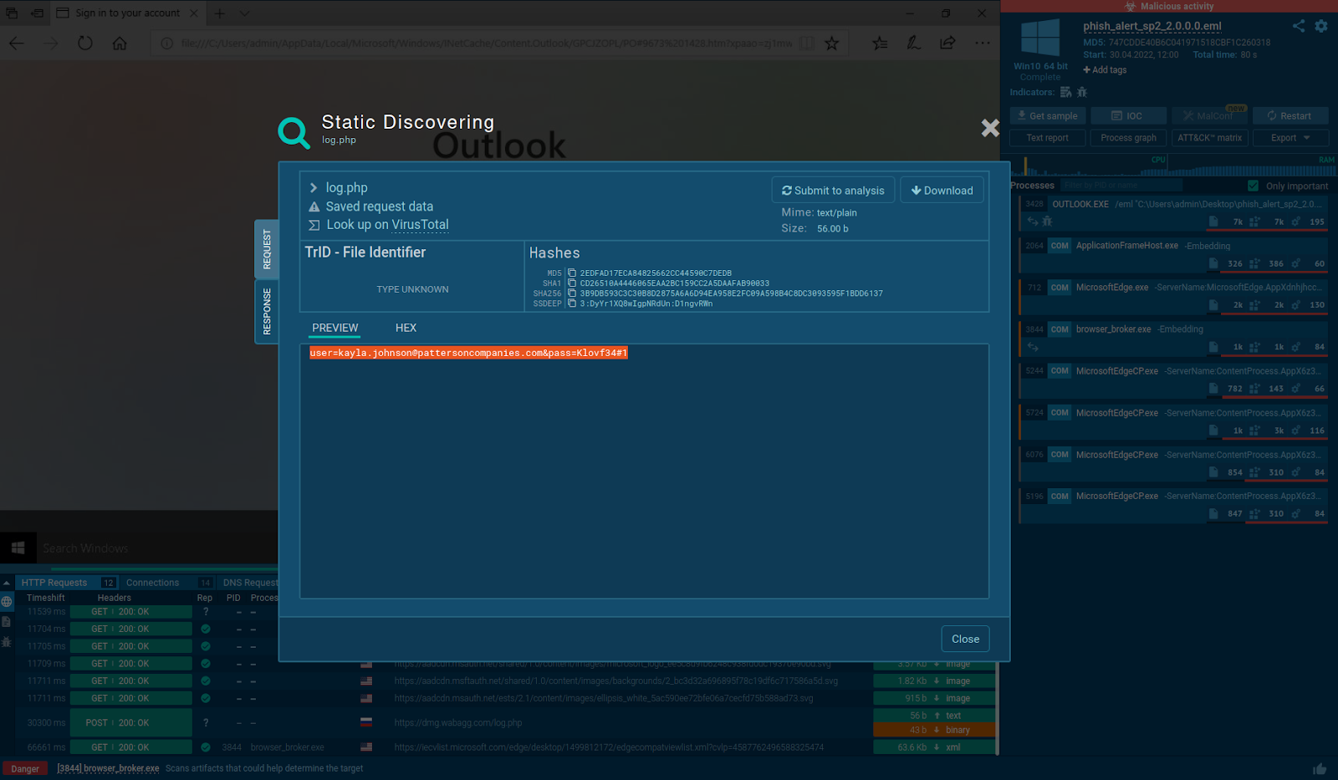
Task: Collapse the network panel with the up arrow
Action: (7, 583)
